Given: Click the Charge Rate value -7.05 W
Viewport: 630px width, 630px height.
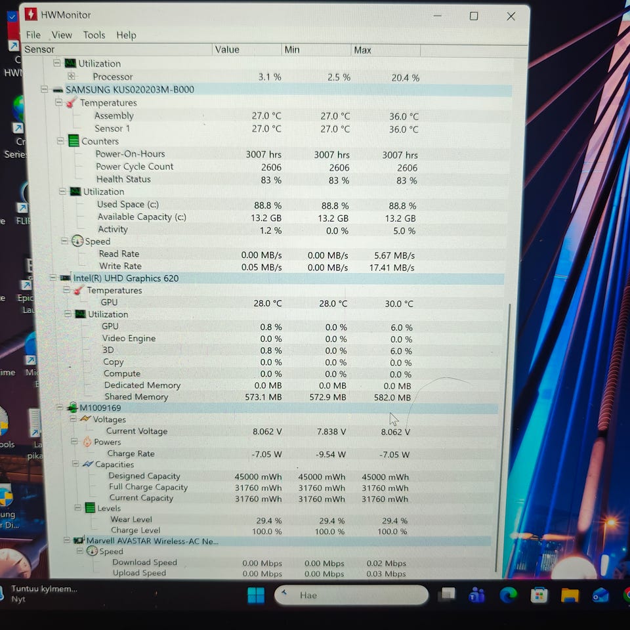Looking at the screenshot, I should pos(267,454).
